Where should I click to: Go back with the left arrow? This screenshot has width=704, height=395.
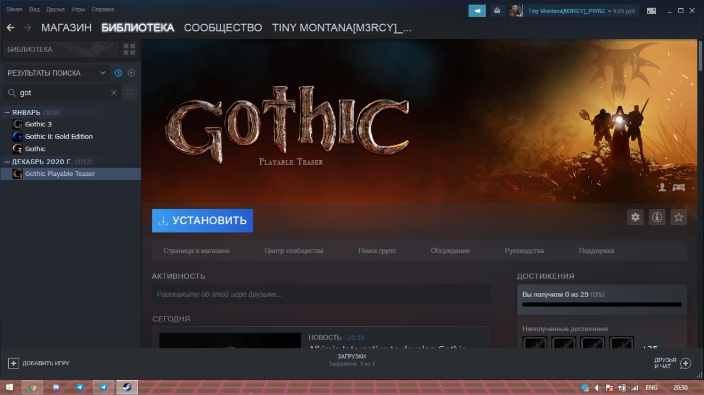[10, 27]
